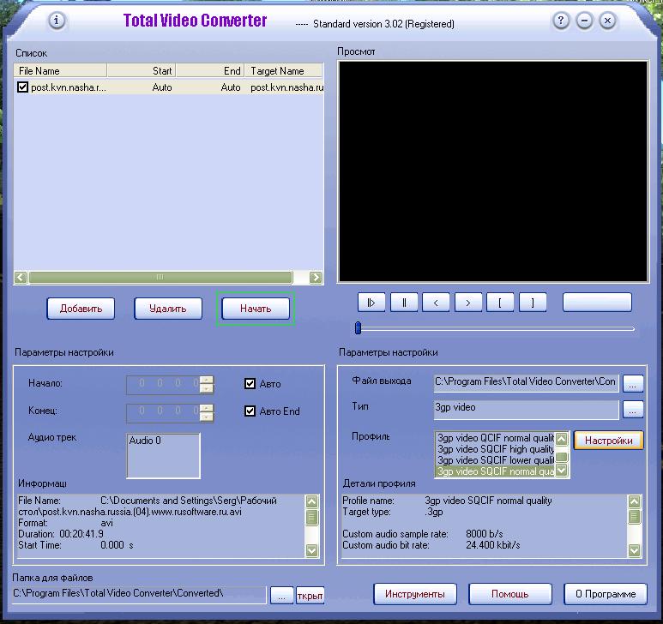Screen dimensions: 663x624
Task: Set end mark with right bracket button
Action: (533, 303)
